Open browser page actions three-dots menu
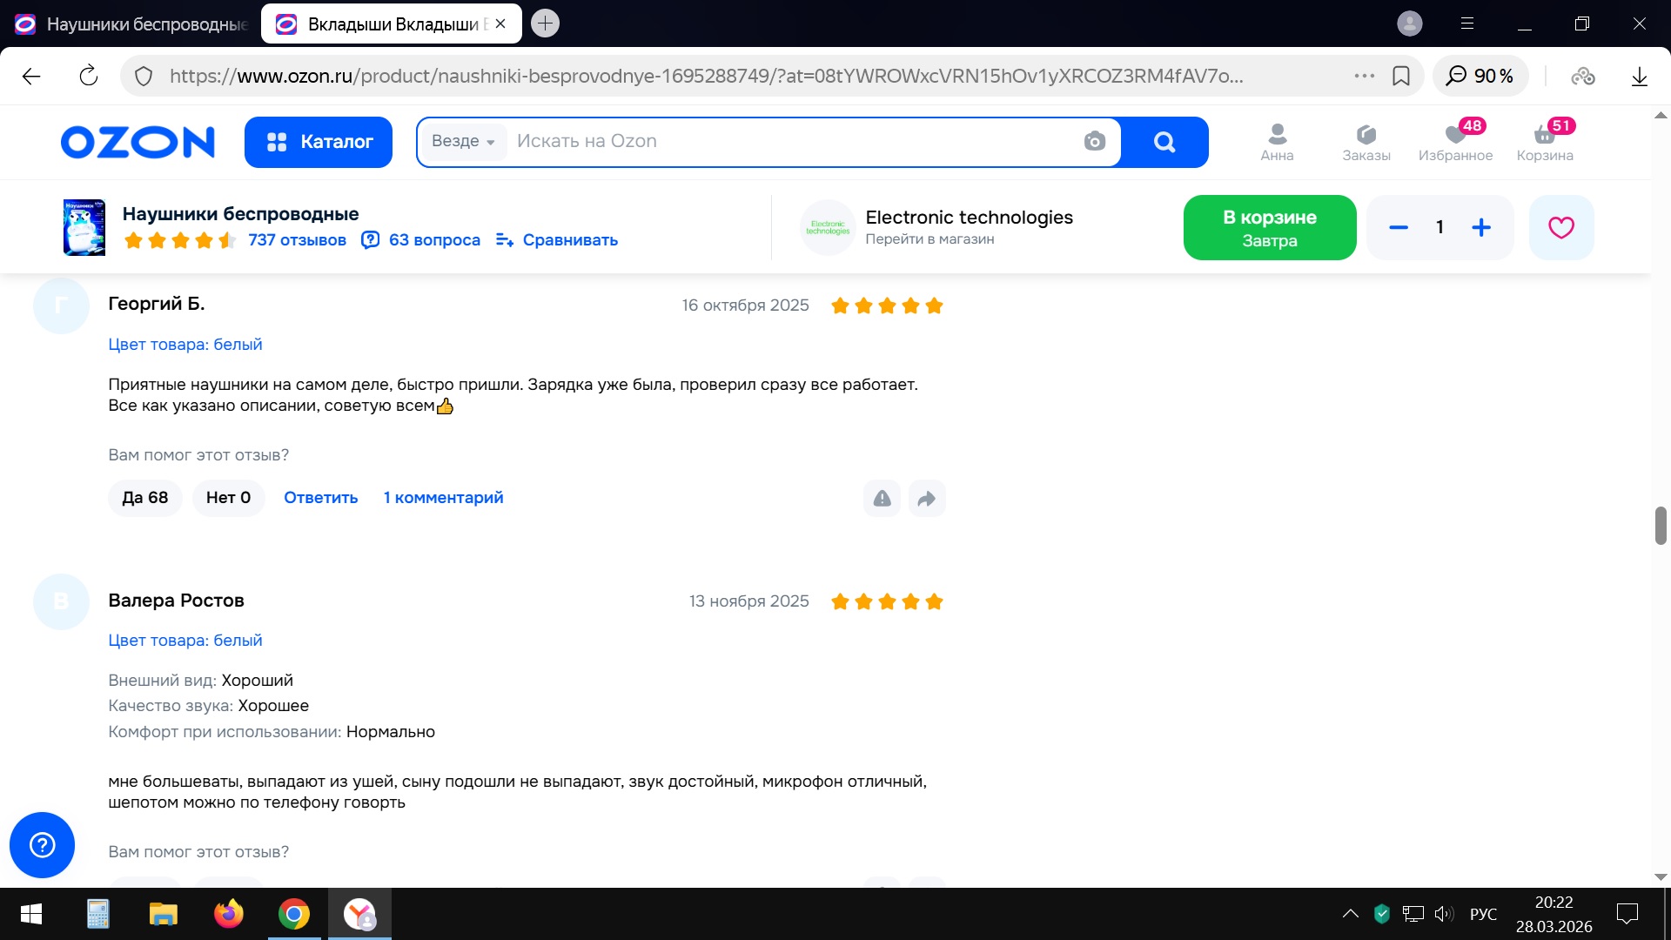The width and height of the screenshot is (1671, 940). 1364,77
